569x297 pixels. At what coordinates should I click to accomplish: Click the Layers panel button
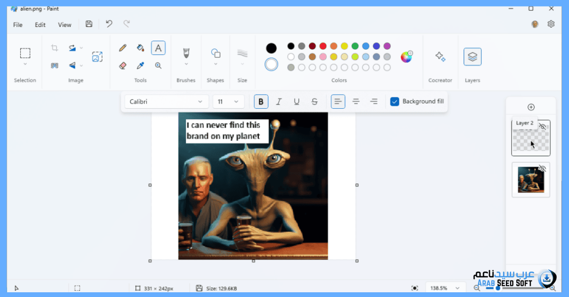click(x=472, y=57)
